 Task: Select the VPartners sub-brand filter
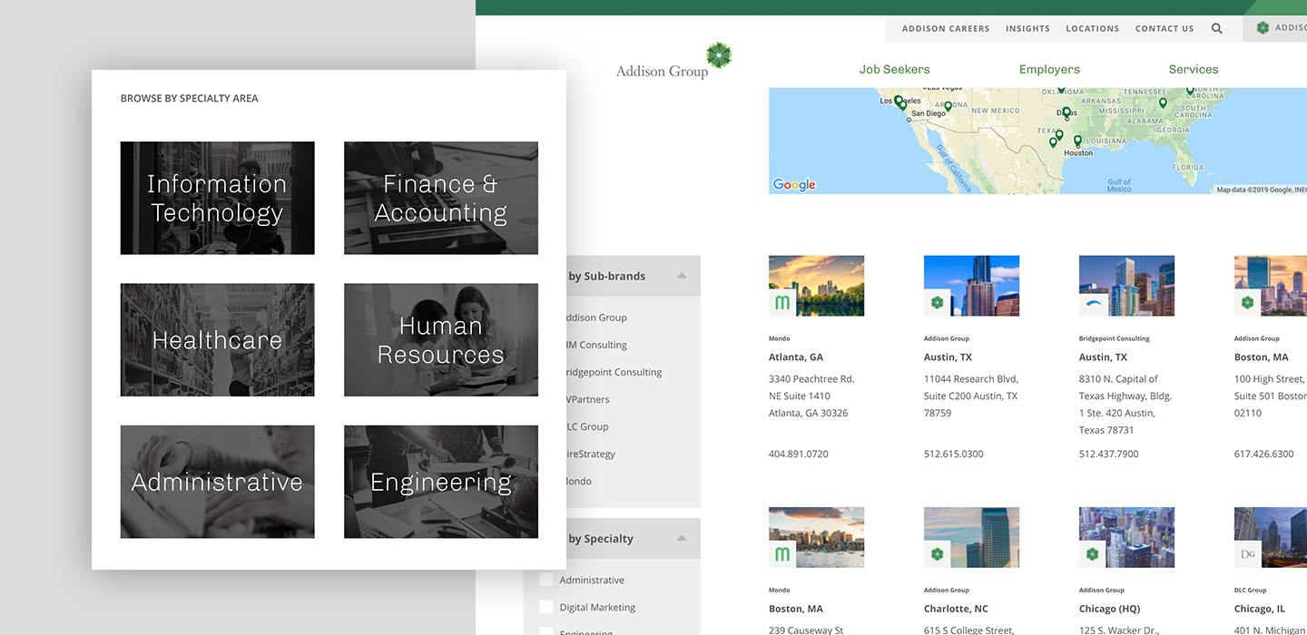pyautogui.click(x=587, y=399)
